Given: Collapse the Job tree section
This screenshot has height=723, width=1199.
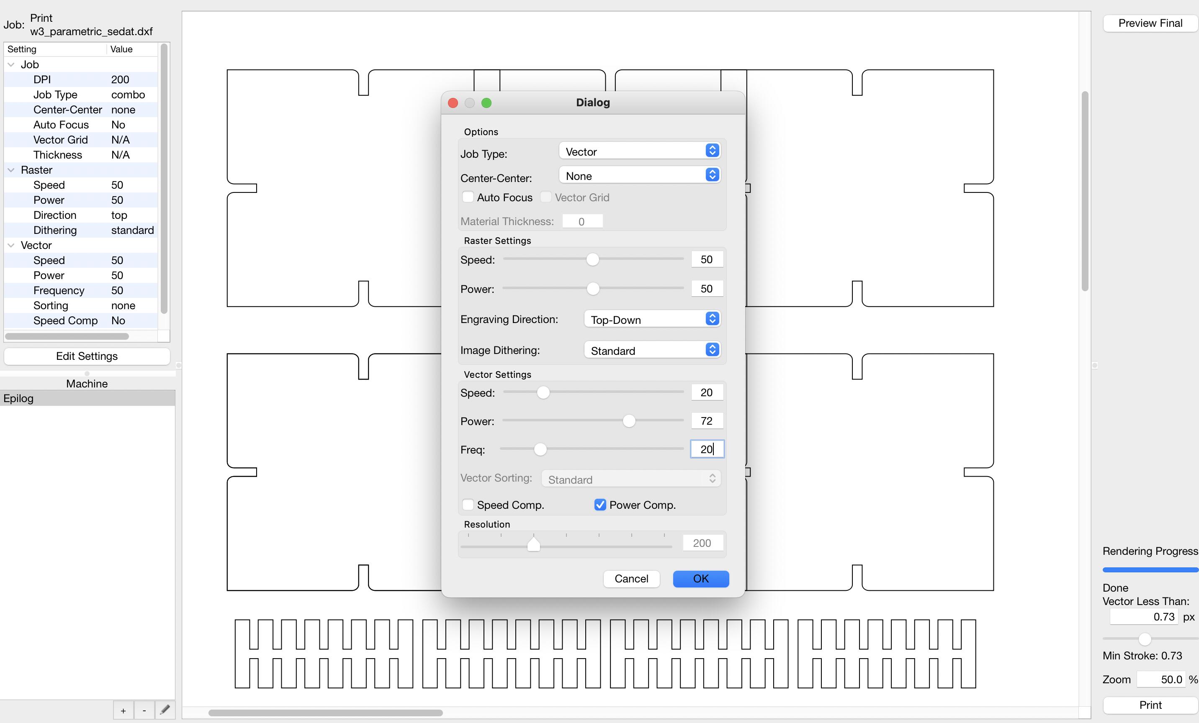Looking at the screenshot, I should (x=11, y=65).
